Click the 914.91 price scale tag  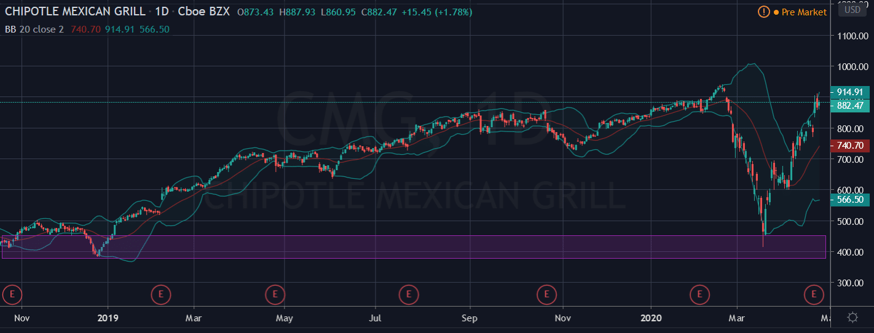(849, 92)
